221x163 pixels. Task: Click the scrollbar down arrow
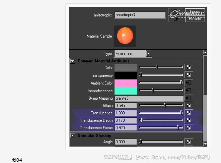(205, 144)
